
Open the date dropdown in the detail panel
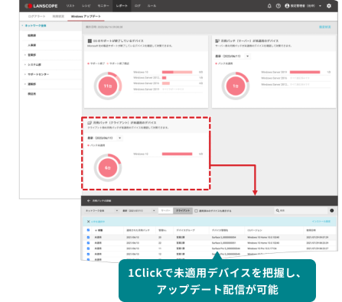(138, 211)
